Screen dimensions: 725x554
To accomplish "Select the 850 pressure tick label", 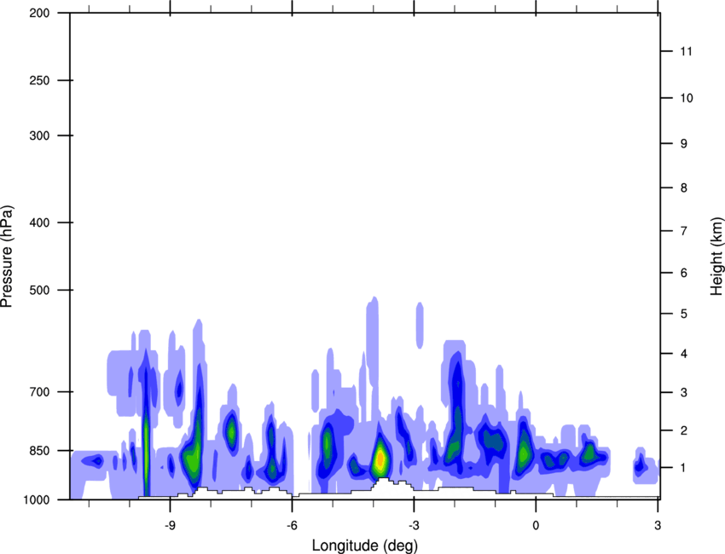I will pyautogui.click(x=39, y=451).
